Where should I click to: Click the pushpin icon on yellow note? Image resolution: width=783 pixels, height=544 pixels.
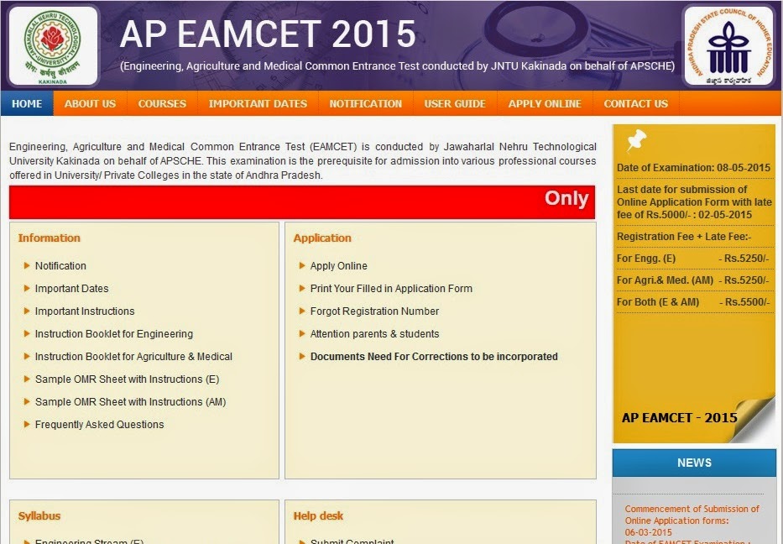coord(636,140)
